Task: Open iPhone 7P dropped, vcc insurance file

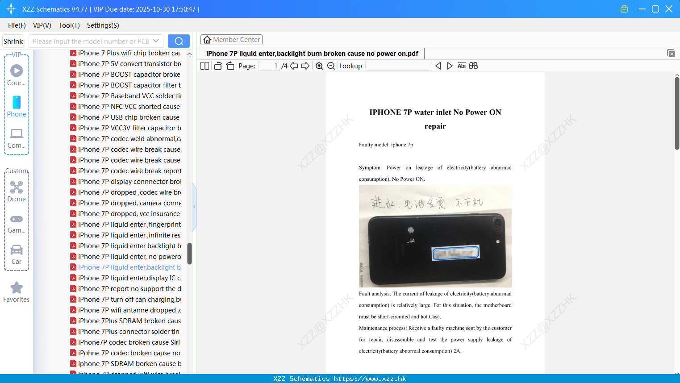Action: coord(126,214)
